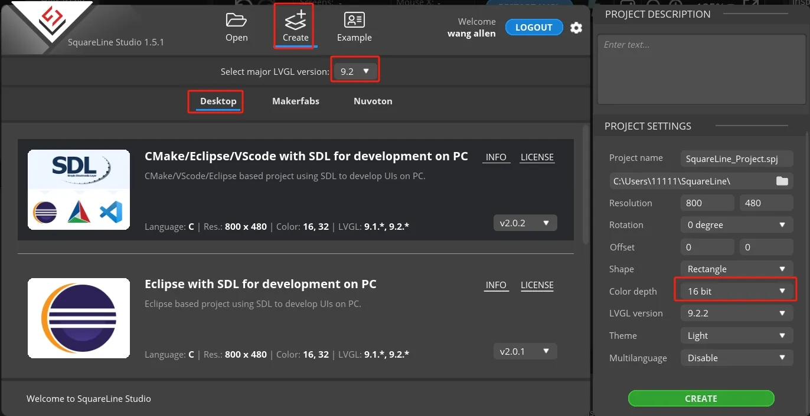
Task: Click 'Welcome to SquareLine Studio' status text
Action: click(89, 399)
